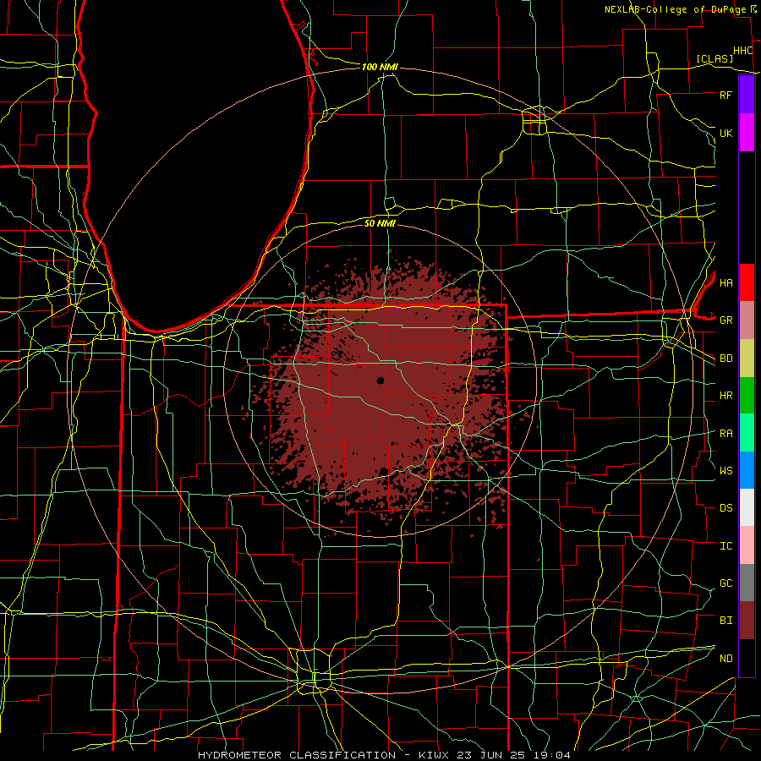The image size is (761, 761).
Task: Click the WS legend label
Action: [x=725, y=471]
